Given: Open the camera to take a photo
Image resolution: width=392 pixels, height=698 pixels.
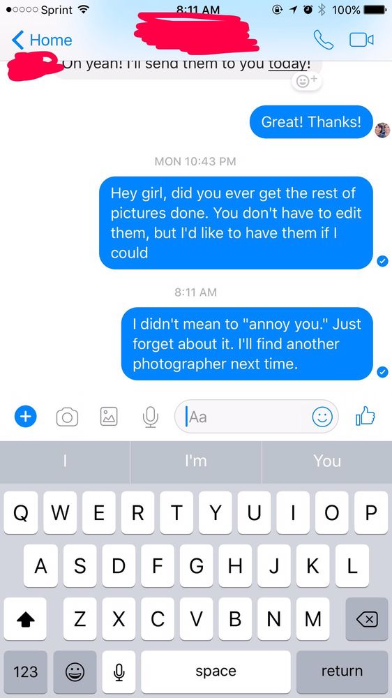Looking at the screenshot, I should pos(67,417).
